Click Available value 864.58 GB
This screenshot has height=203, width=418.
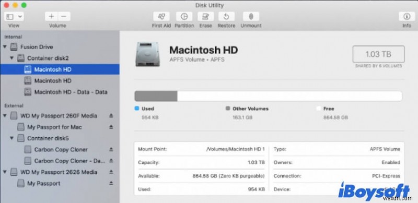[229, 176]
